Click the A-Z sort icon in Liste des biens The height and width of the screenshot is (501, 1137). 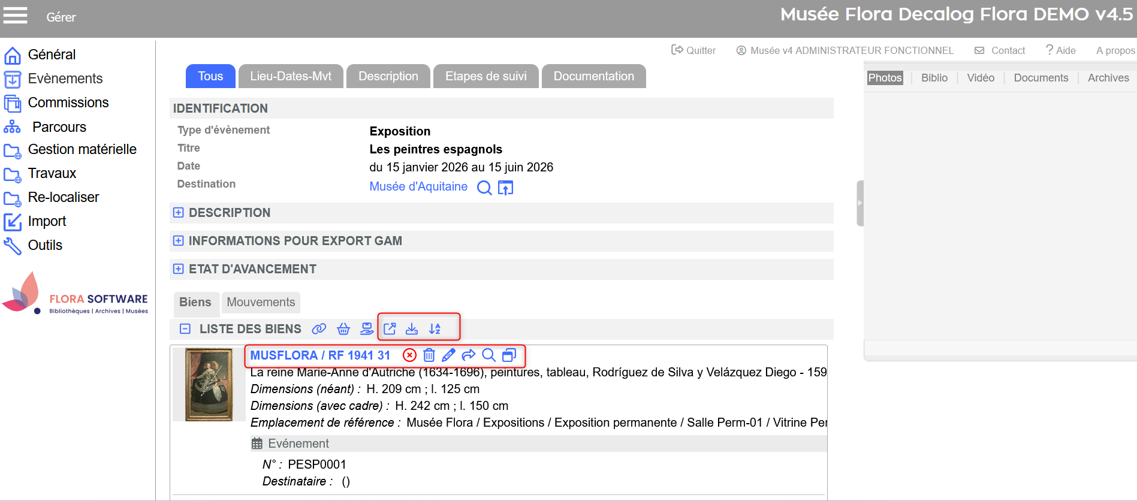pos(435,329)
